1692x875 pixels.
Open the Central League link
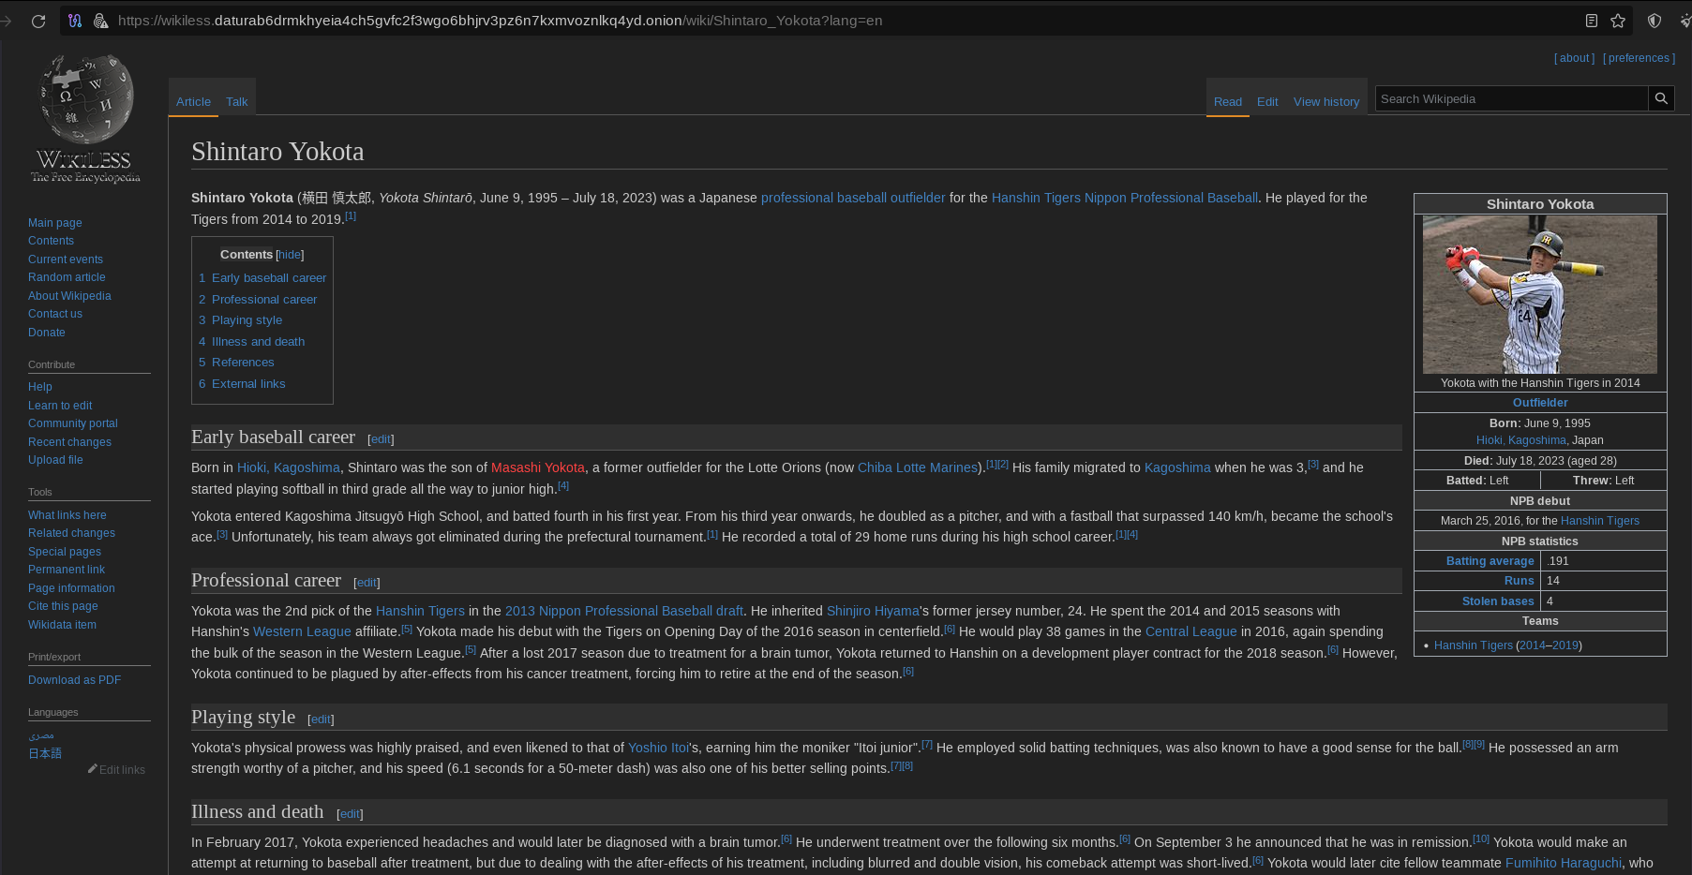(x=1191, y=631)
